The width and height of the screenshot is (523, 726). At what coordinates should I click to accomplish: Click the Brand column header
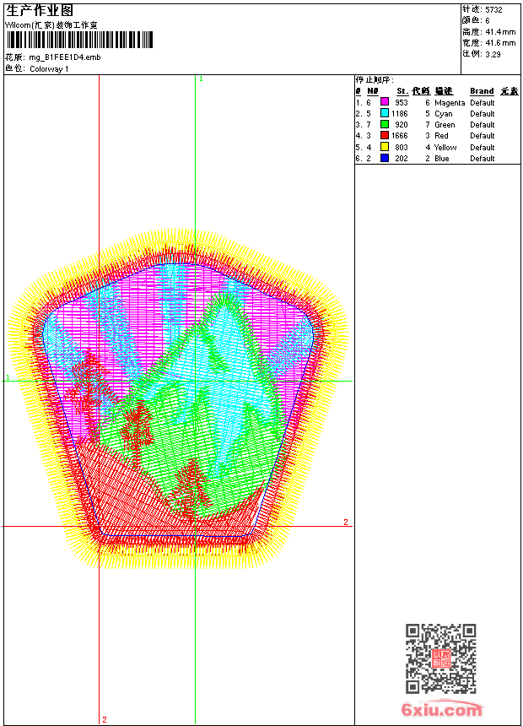click(x=482, y=91)
